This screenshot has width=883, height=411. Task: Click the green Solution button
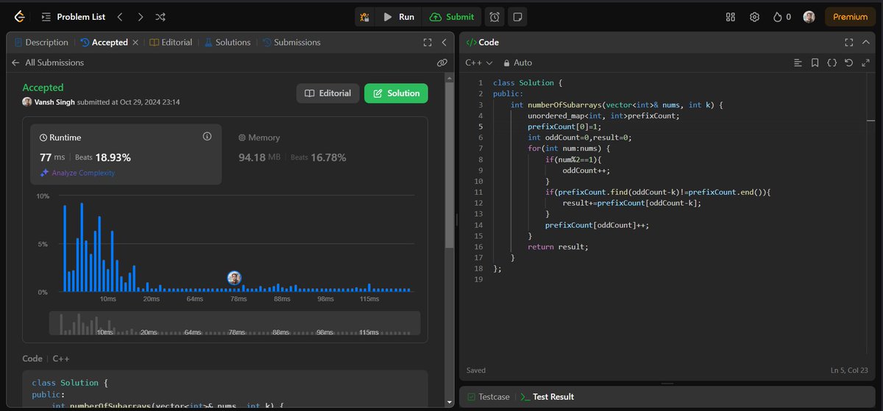pyautogui.click(x=396, y=93)
